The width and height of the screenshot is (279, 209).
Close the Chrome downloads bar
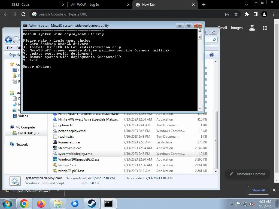(x=274, y=190)
